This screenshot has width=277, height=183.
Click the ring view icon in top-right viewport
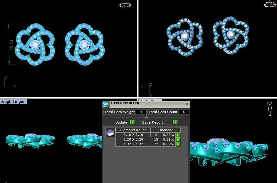270,4
